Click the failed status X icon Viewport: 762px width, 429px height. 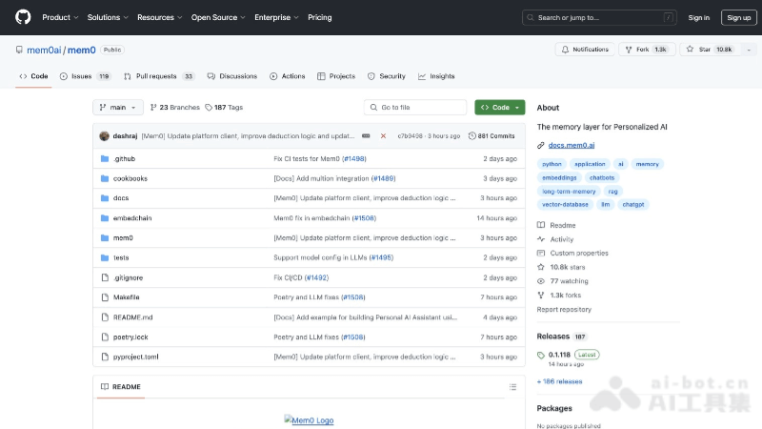(x=383, y=136)
